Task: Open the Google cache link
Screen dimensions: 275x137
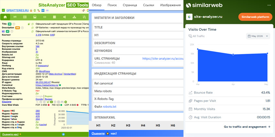Action: (x=43, y=125)
